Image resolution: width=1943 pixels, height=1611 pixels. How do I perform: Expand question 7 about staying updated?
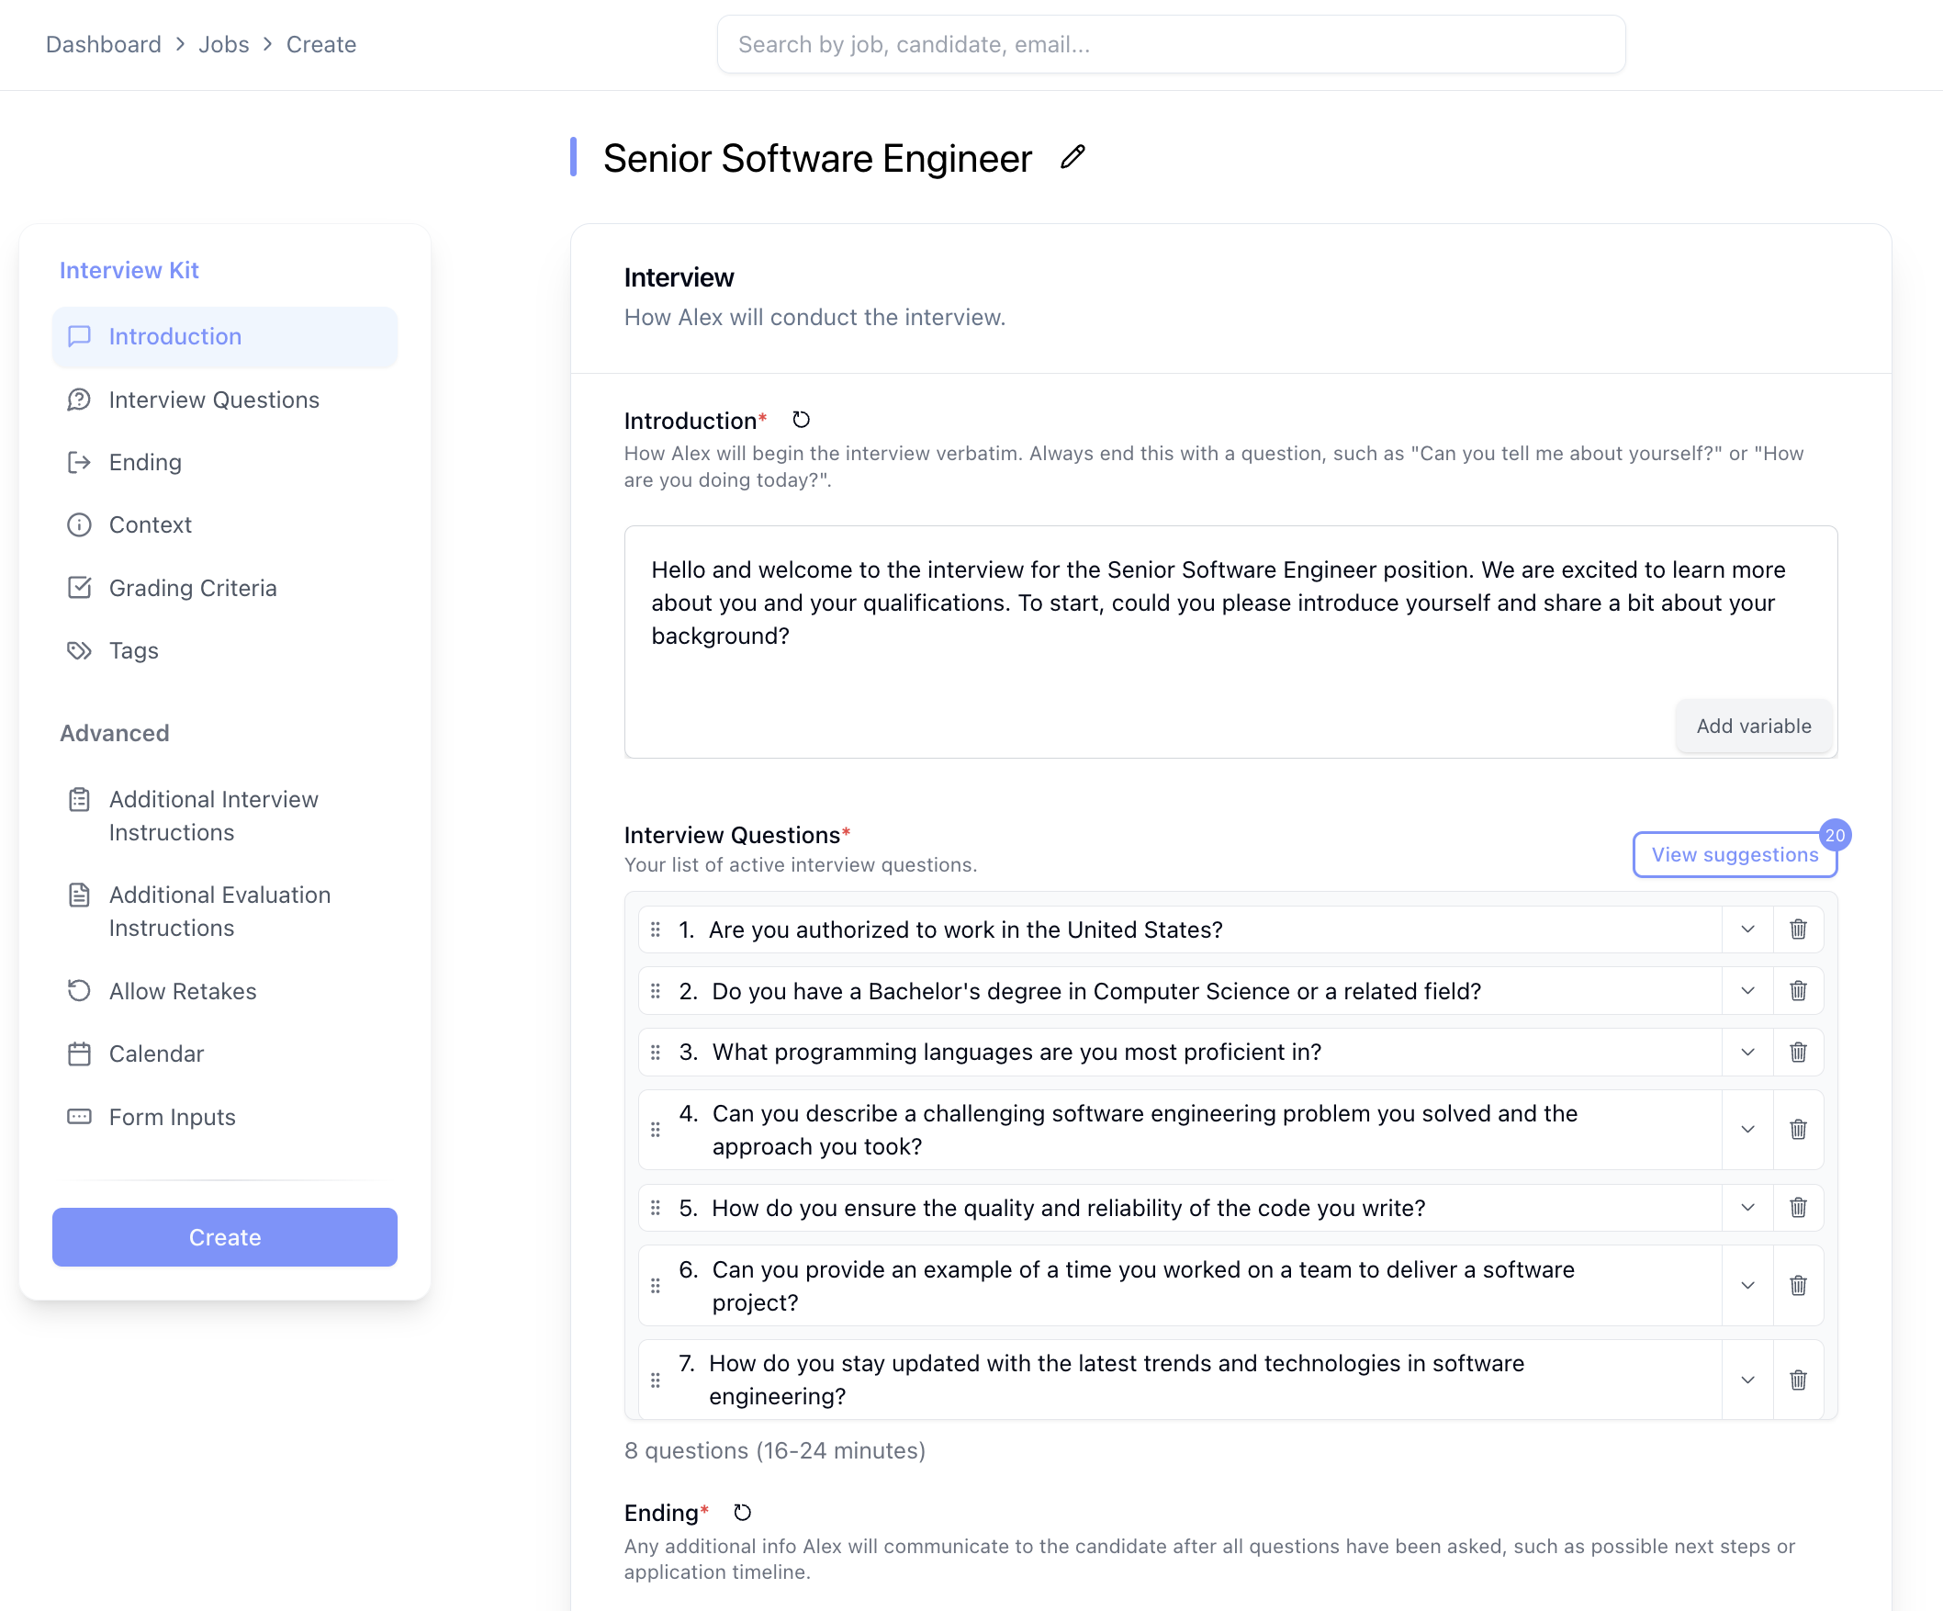[x=1747, y=1380]
